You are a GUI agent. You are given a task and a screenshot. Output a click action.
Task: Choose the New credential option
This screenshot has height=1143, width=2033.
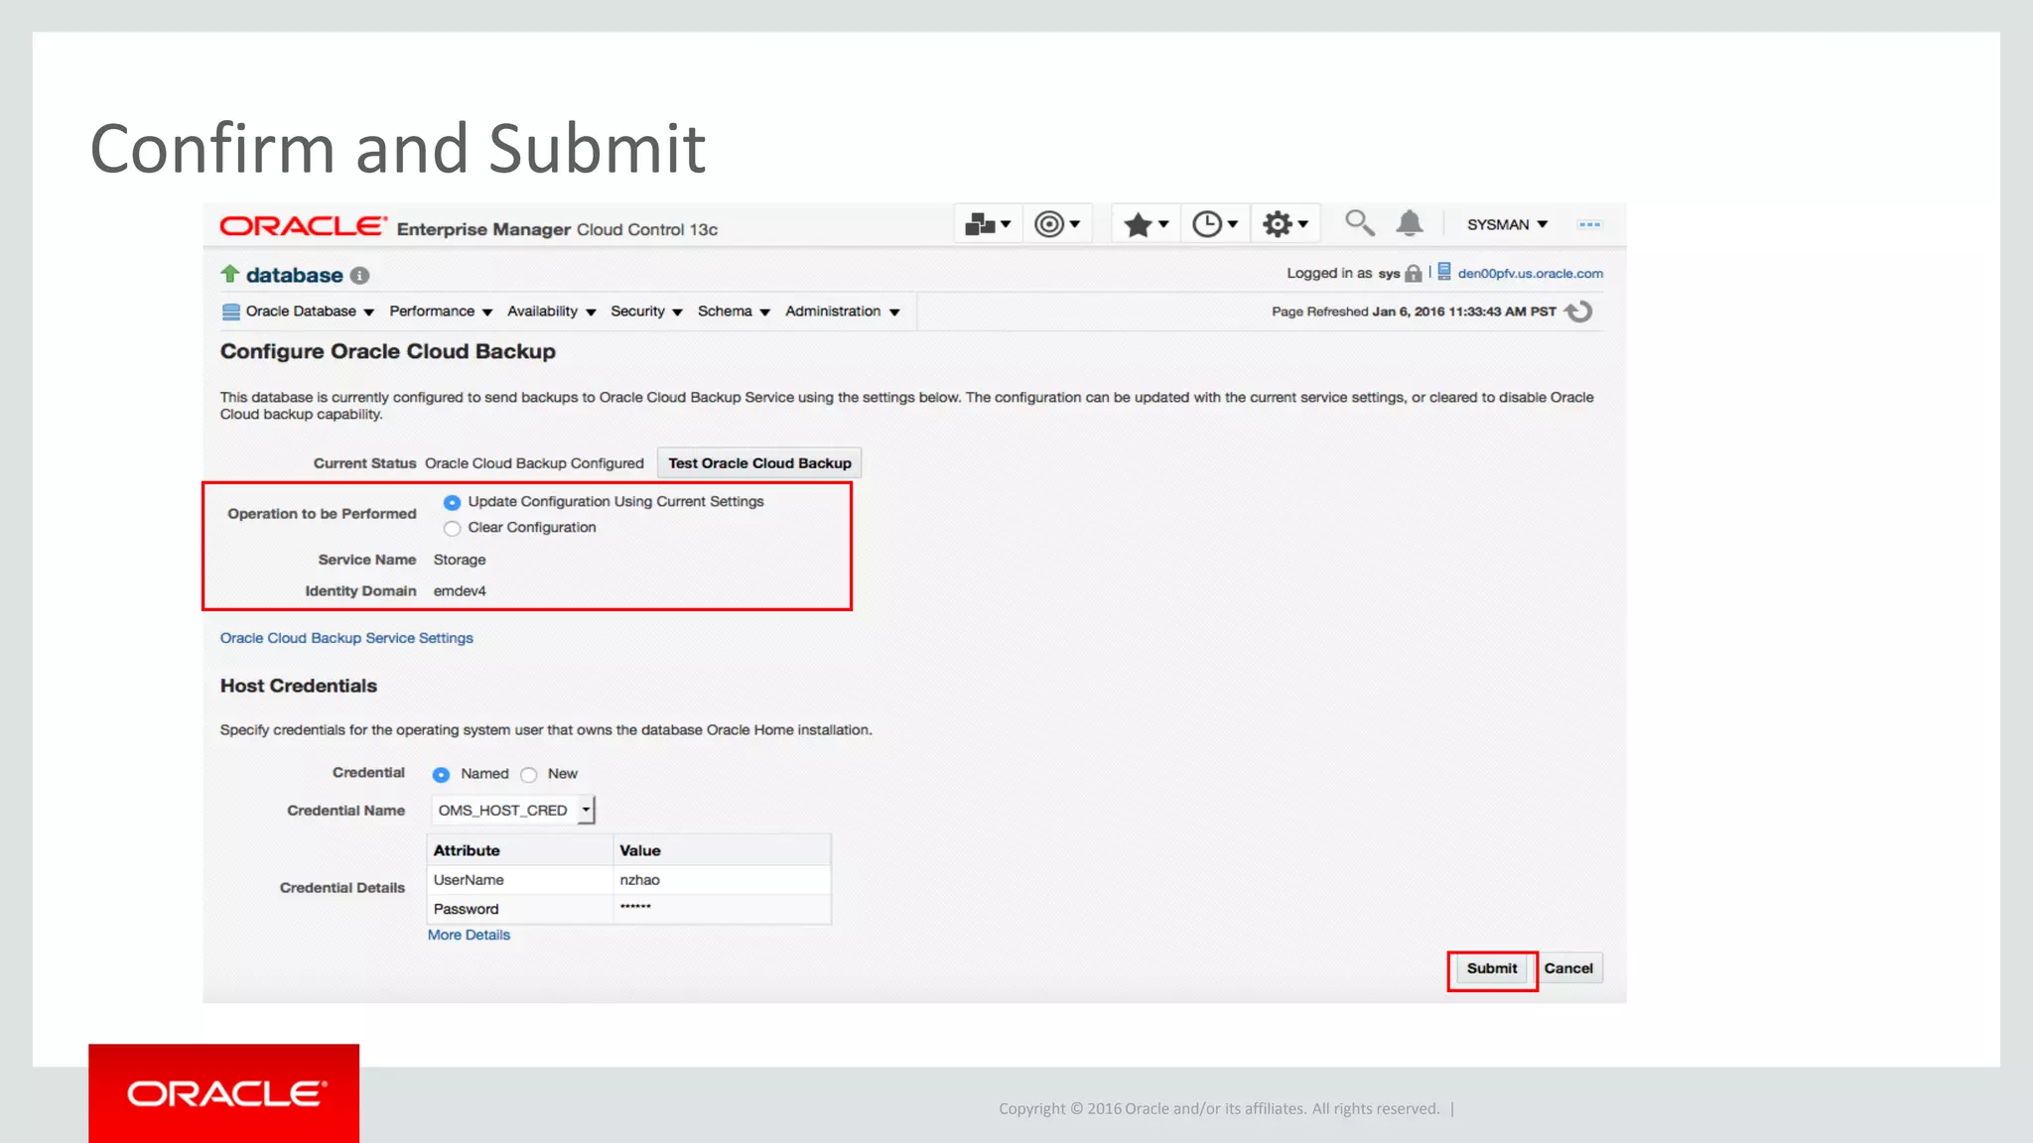(529, 775)
